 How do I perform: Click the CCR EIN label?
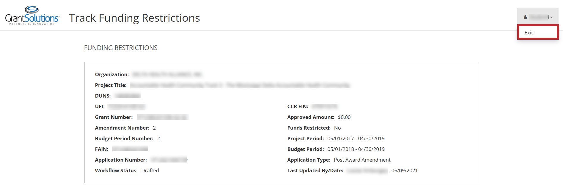click(x=298, y=106)
